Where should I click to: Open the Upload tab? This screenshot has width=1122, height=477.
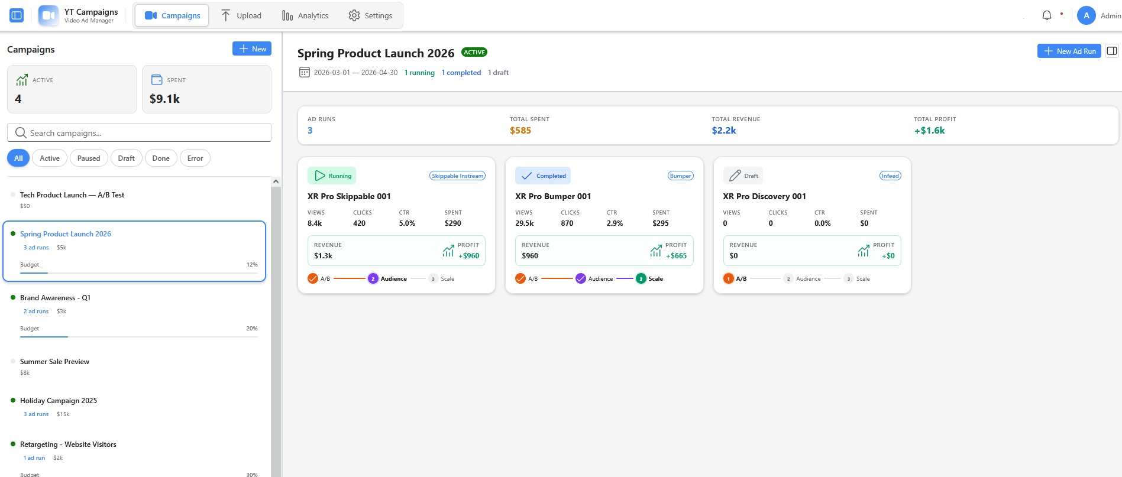pos(241,15)
